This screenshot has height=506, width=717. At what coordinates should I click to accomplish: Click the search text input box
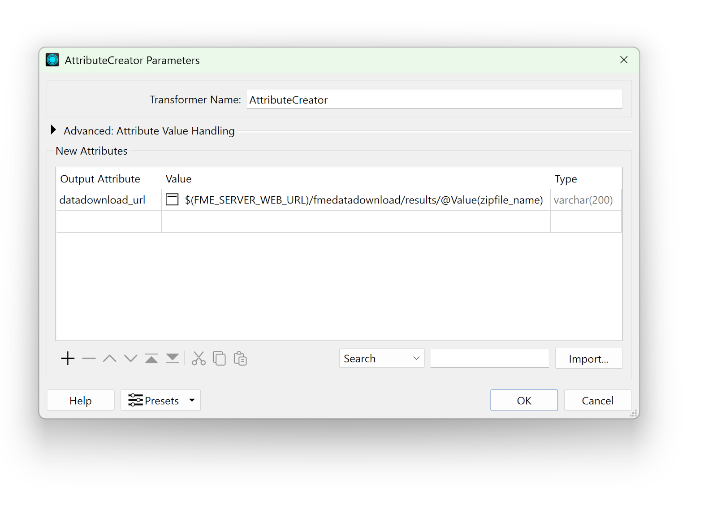pyautogui.click(x=489, y=359)
